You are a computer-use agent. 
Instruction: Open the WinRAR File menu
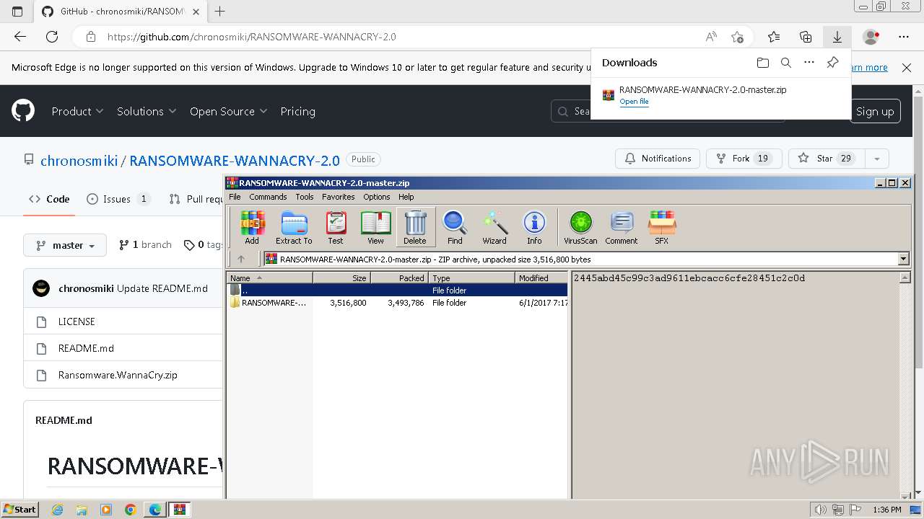coord(235,197)
